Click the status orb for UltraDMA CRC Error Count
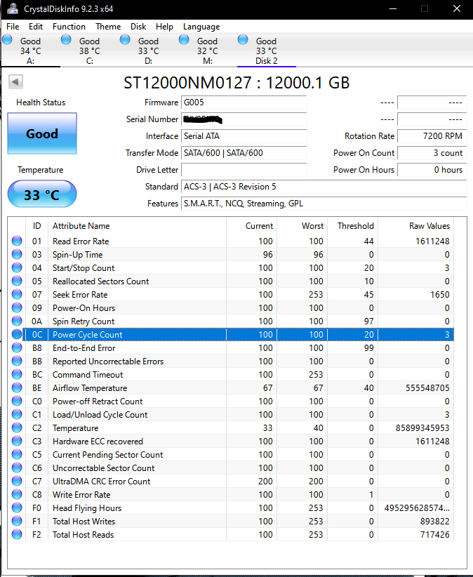Screen dimensions: 473x577 click(17, 481)
